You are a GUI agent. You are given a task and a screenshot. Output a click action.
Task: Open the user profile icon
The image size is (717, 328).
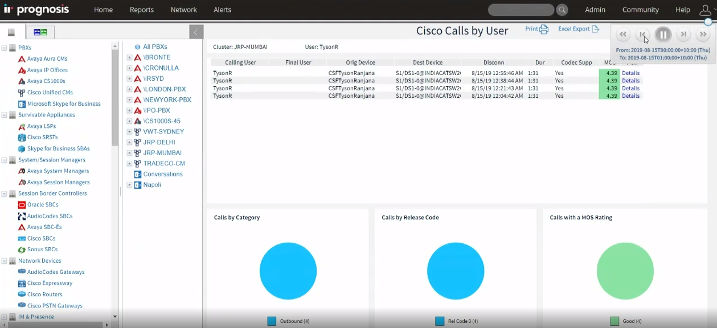click(x=705, y=10)
